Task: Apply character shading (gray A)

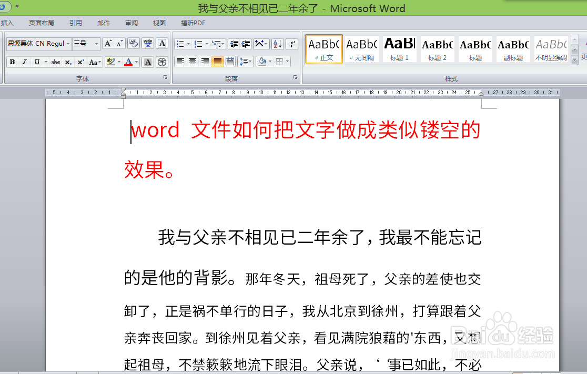Action: 148,62
